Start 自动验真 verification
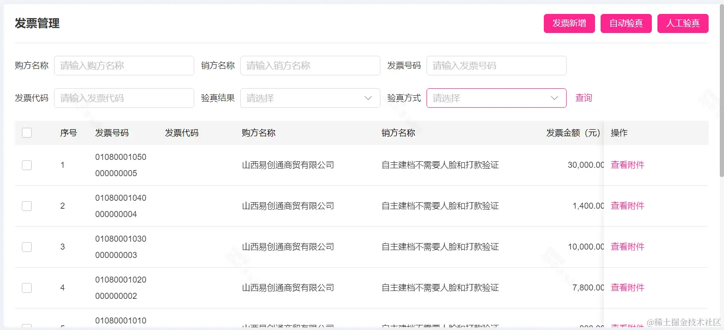The width and height of the screenshot is (724, 330). [x=626, y=24]
